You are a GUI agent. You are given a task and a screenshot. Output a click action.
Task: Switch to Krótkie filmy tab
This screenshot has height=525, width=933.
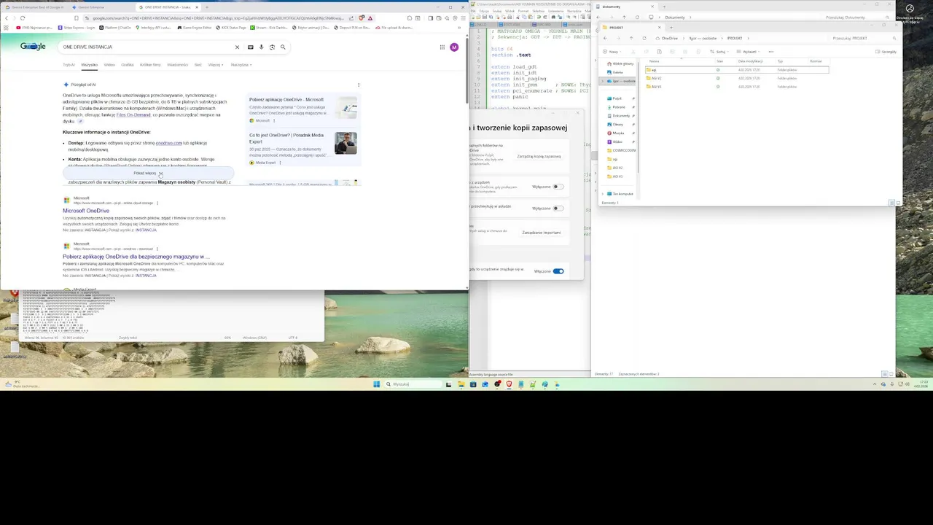[150, 65]
